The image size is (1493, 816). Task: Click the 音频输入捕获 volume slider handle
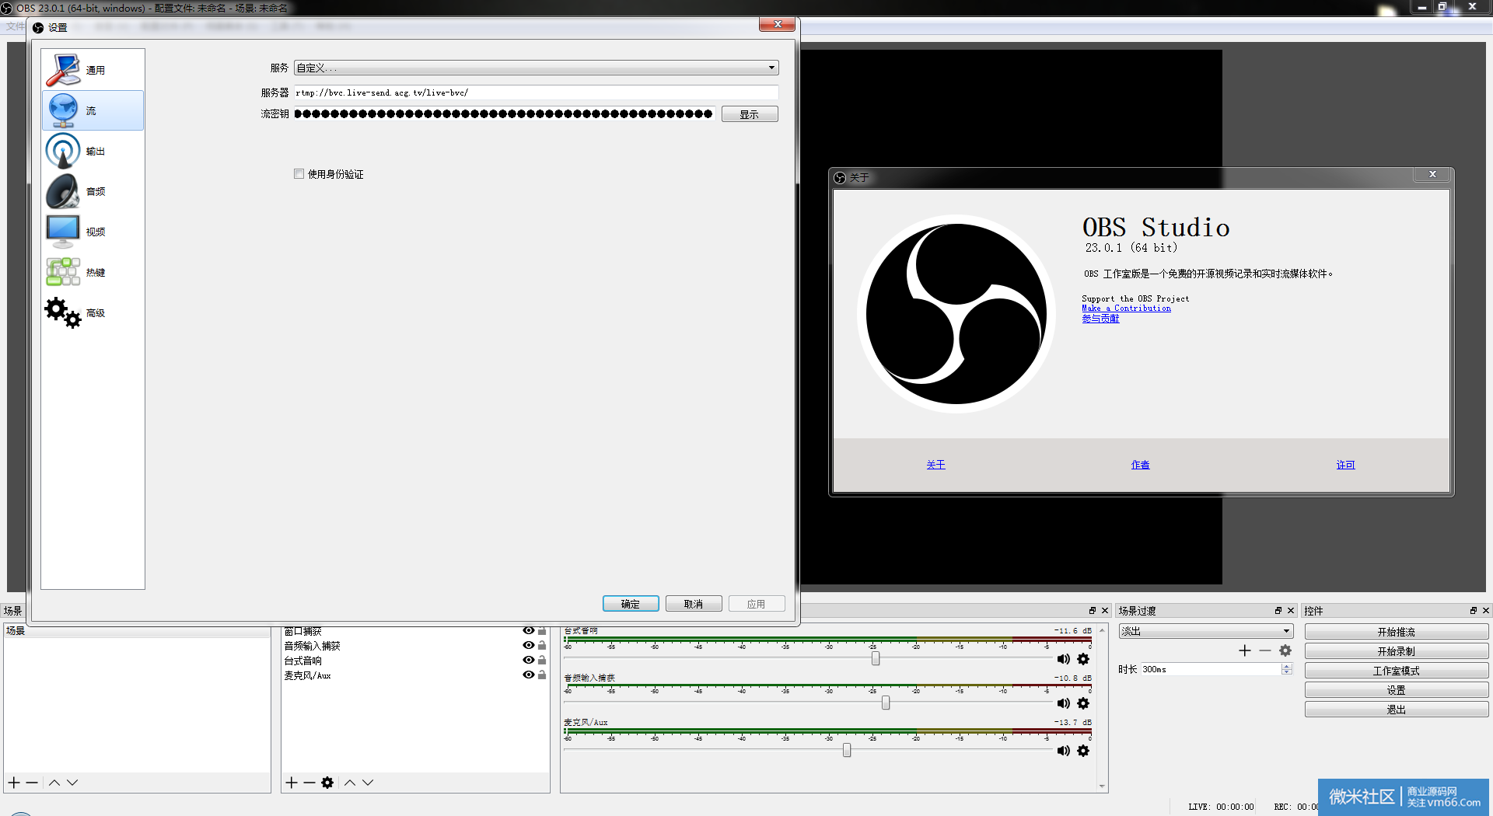886,703
